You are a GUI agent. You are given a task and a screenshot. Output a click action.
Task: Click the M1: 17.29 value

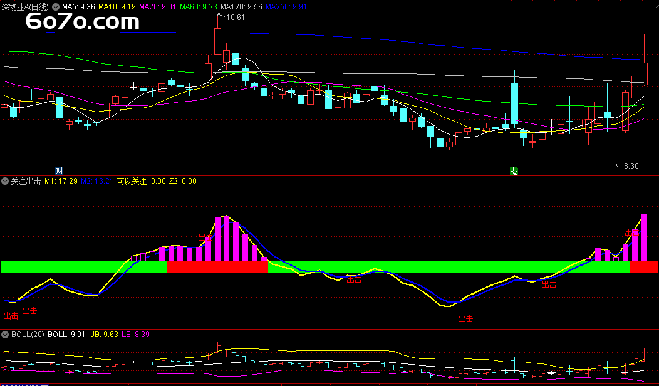click(x=61, y=181)
